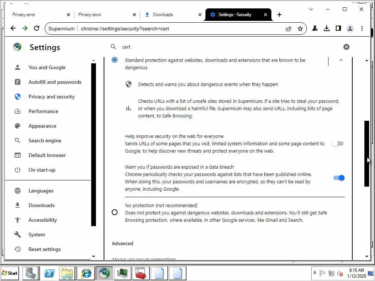Clear the settings search with X
Viewport: 375px width, 281px height.
click(x=346, y=47)
